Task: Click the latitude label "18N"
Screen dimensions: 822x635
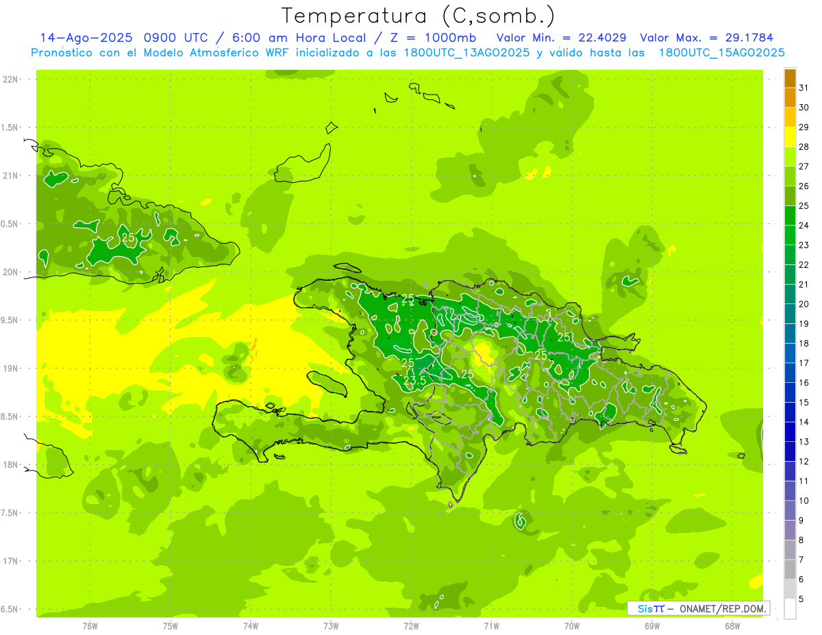Action: tap(12, 464)
